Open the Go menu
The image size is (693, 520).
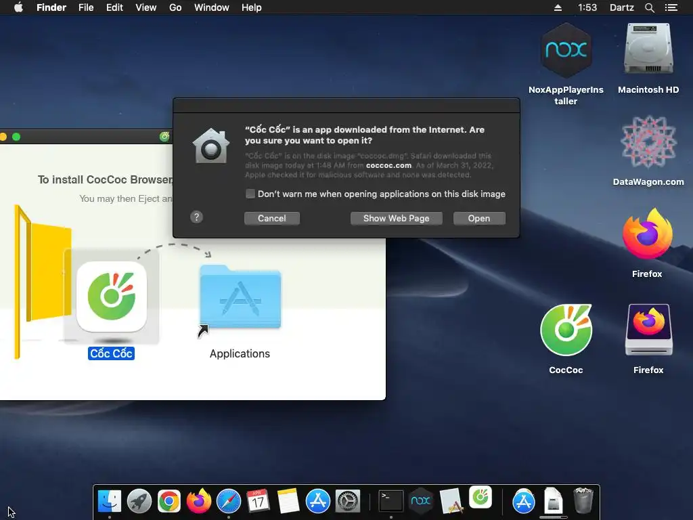point(175,7)
